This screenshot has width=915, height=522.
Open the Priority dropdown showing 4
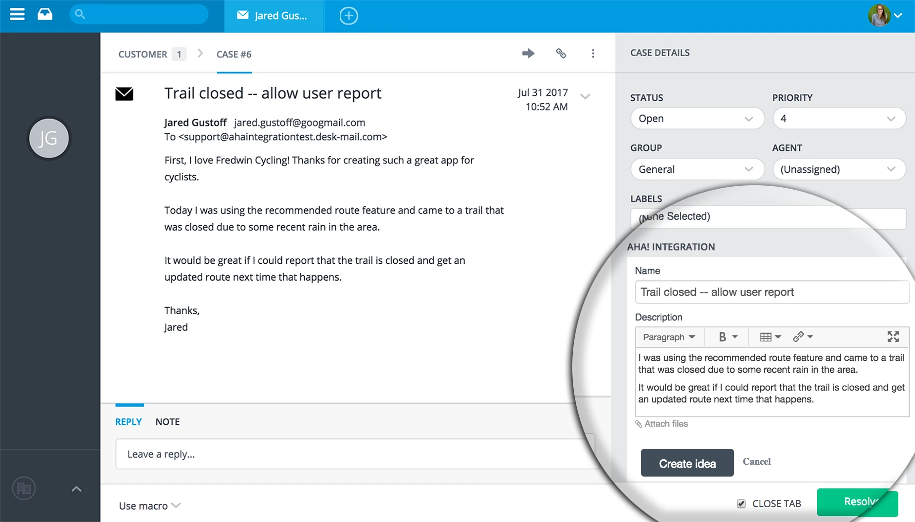click(x=839, y=119)
